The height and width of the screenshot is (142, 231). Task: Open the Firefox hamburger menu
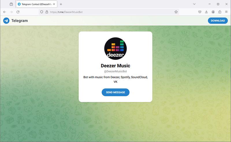pos(226,12)
